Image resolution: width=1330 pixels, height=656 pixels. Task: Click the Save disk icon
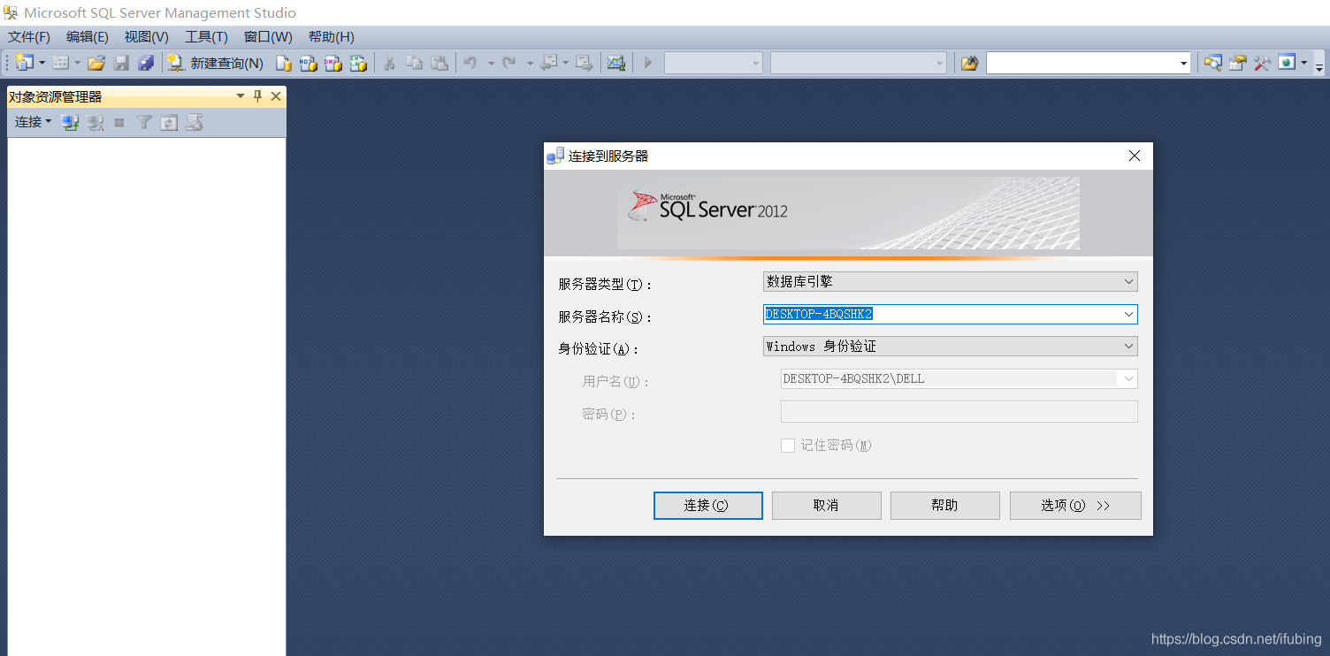(121, 63)
